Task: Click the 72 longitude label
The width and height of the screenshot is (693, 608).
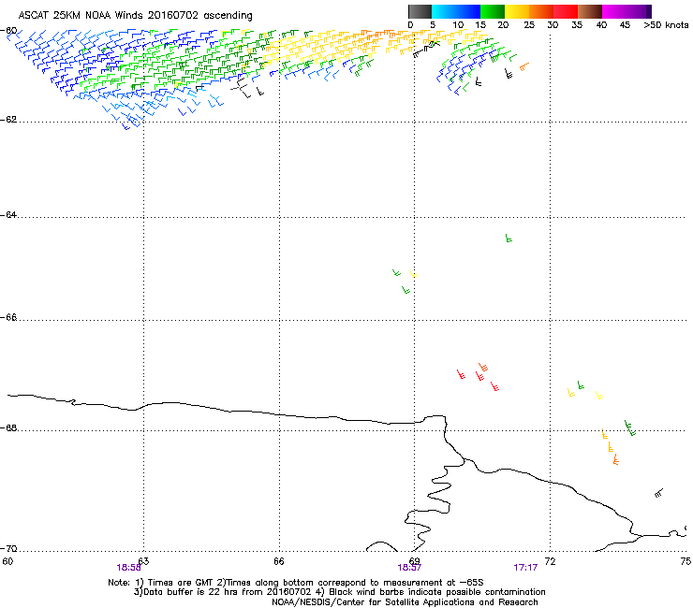Action: [551, 561]
